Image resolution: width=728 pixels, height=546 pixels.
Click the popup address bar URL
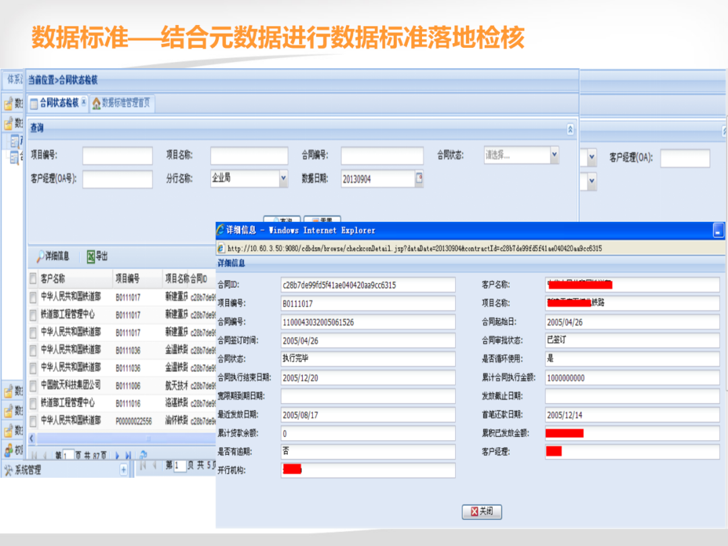pos(415,249)
